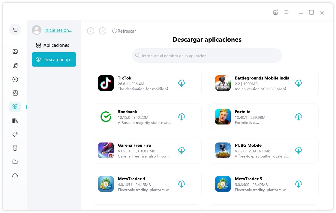Click the MetaTrader 4 app thumbnail
Viewport: 336px width, 213px height.
click(x=106, y=184)
